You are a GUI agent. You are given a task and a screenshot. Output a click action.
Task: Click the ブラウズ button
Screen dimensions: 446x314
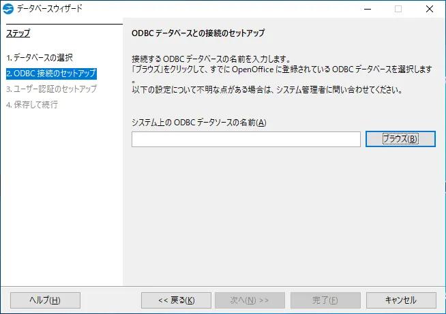pos(400,139)
